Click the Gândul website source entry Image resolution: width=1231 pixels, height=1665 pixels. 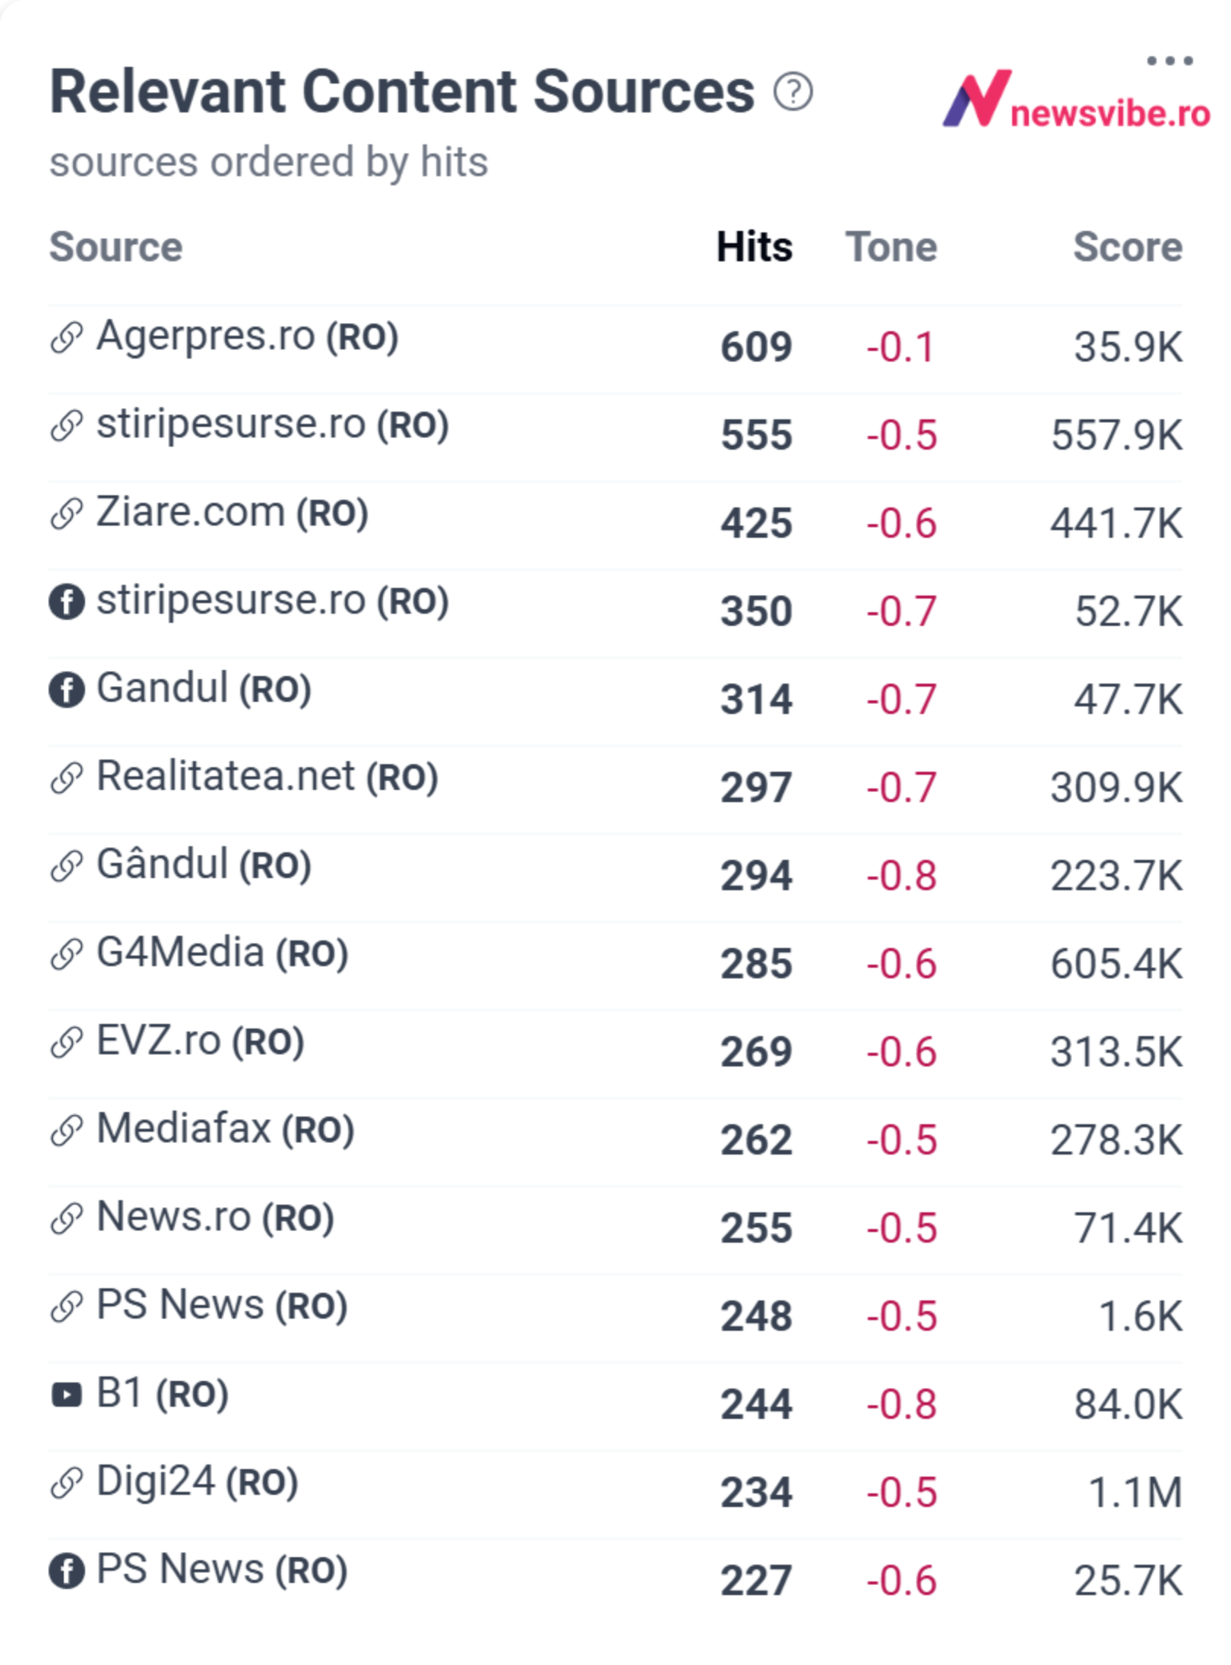204,865
